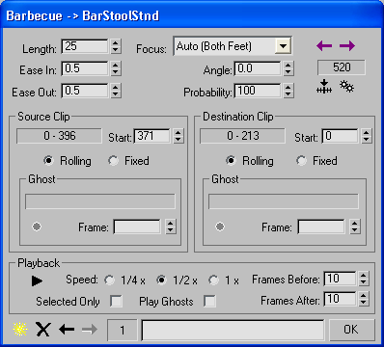Image resolution: width=384 pixels, height=347 pixels.
Task: Enable the Selected Only checkbox
Action: point(116,302)
